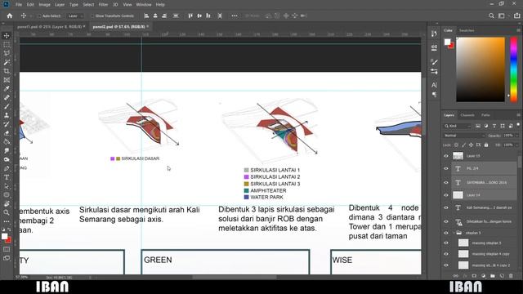Hide the Layer 15 layer
The image size is (523, 294).
(x=446, y=156)
